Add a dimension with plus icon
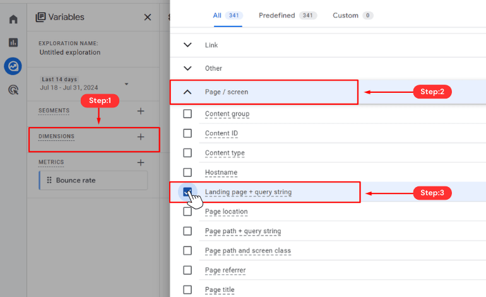Image resolution: width=486 pixels, height=297 pixels. 141,136
